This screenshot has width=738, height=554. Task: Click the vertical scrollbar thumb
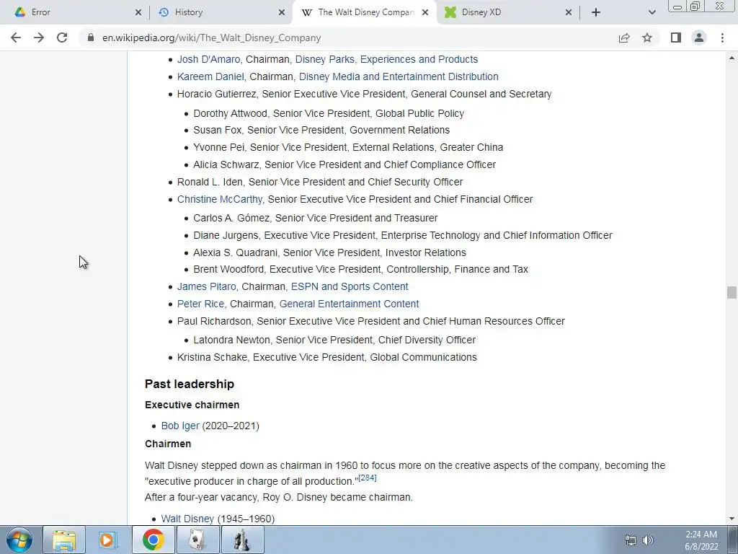pos(732,292)
